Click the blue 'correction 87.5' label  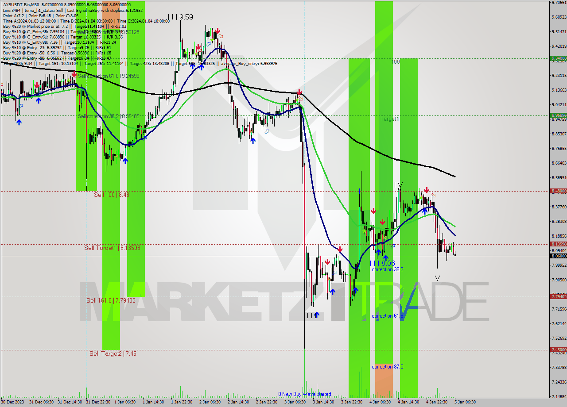(387, 367)
